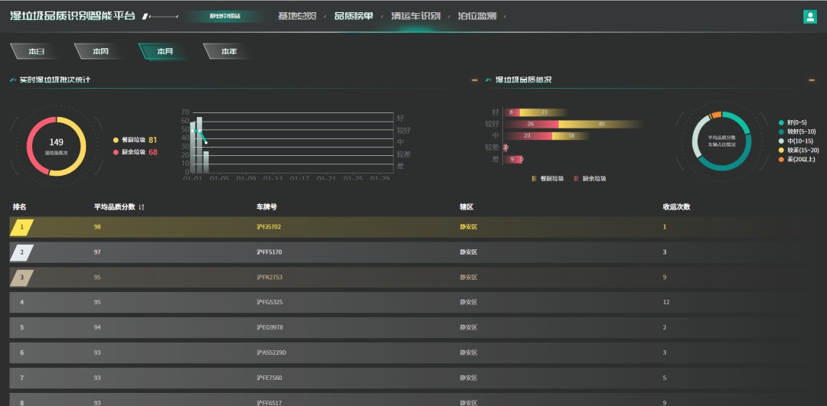Select the 本日 time filter

(36, 51)
